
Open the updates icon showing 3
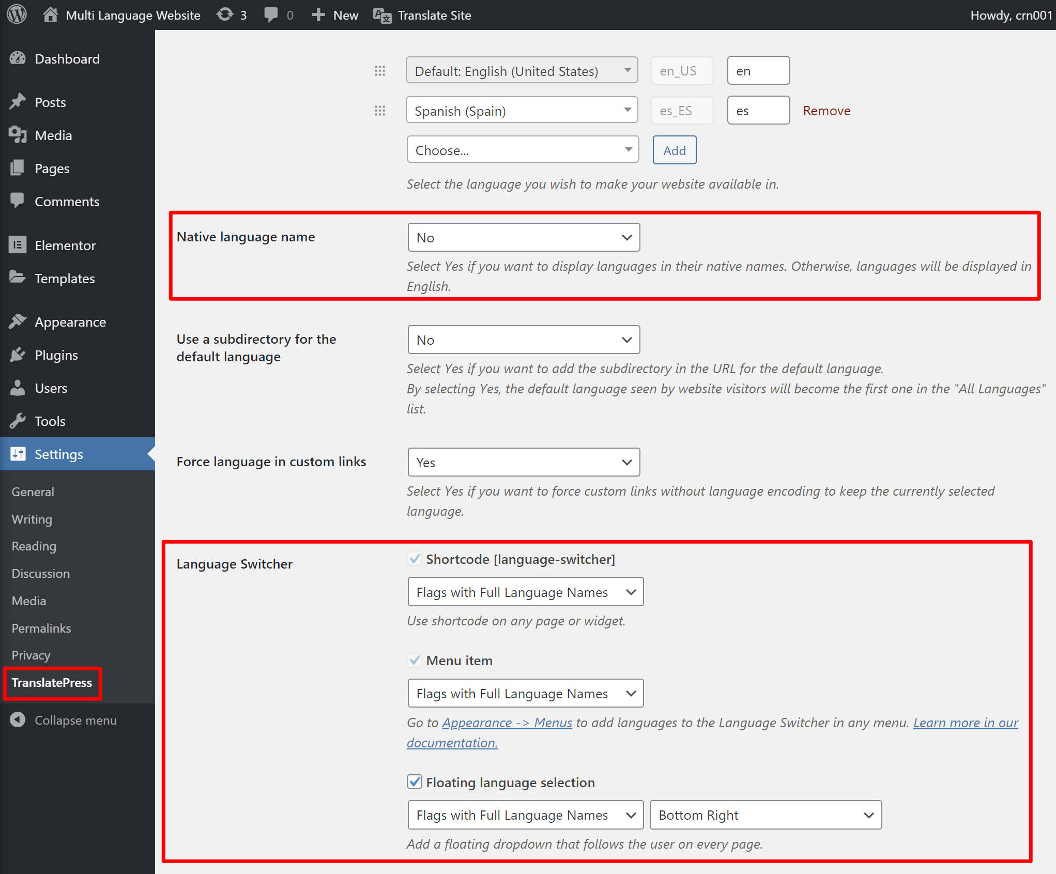click(224, 14)
